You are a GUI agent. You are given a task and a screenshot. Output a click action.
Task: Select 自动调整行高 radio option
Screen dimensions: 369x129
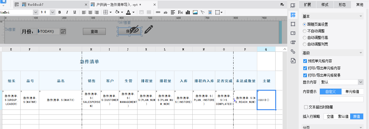pos(304,38)
